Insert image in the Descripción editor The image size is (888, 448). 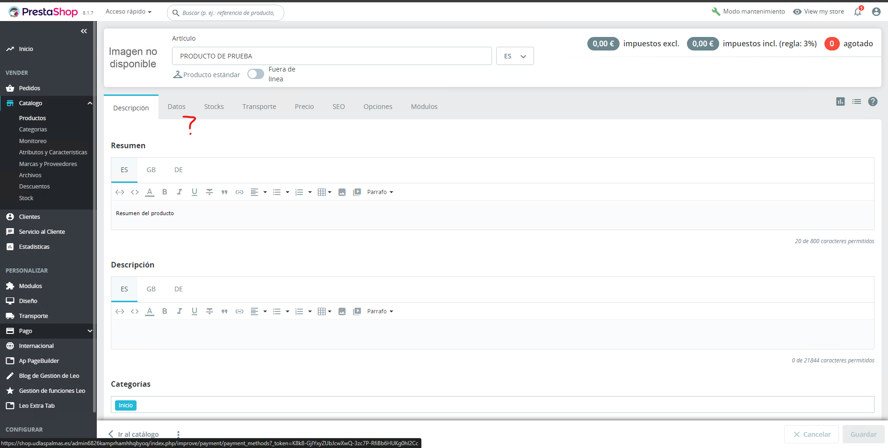[342, 311]
